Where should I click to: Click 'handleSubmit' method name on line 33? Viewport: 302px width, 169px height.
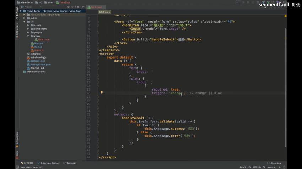coord(133,118)
